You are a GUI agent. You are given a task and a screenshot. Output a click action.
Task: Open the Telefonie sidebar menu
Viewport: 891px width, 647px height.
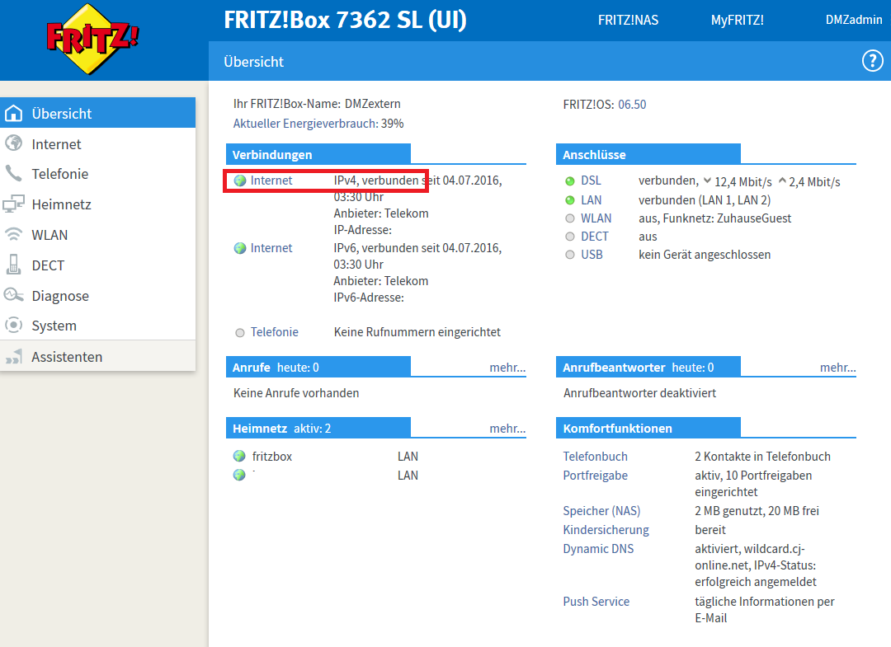[97, 174]
